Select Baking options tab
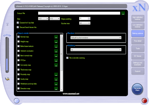This screenshot has width=149, height=105. 138,33
